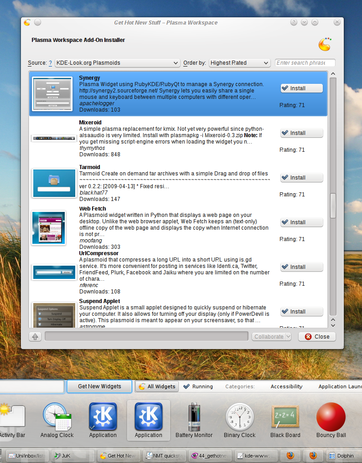This screenshot has height=463, width=362.
Task: Switch to Get Hot New taskbar entry
Action: click(119, 456)
